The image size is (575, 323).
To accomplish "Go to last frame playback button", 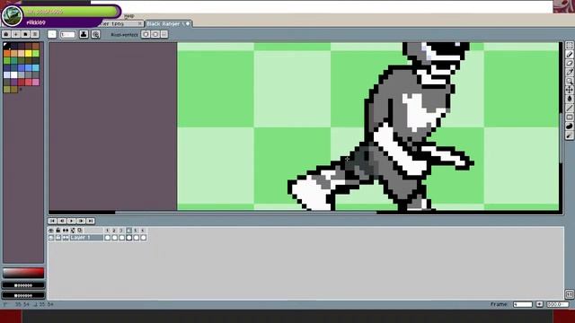I will 90,221.
